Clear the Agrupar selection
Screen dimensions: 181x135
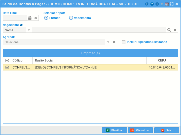(x=114, y=42)
